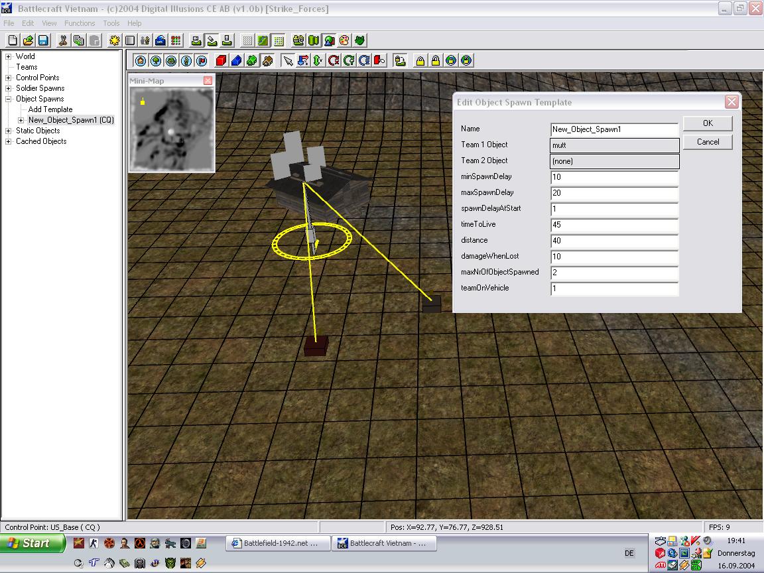
Task: Open the Functions menu
Action: pos(80,23)
